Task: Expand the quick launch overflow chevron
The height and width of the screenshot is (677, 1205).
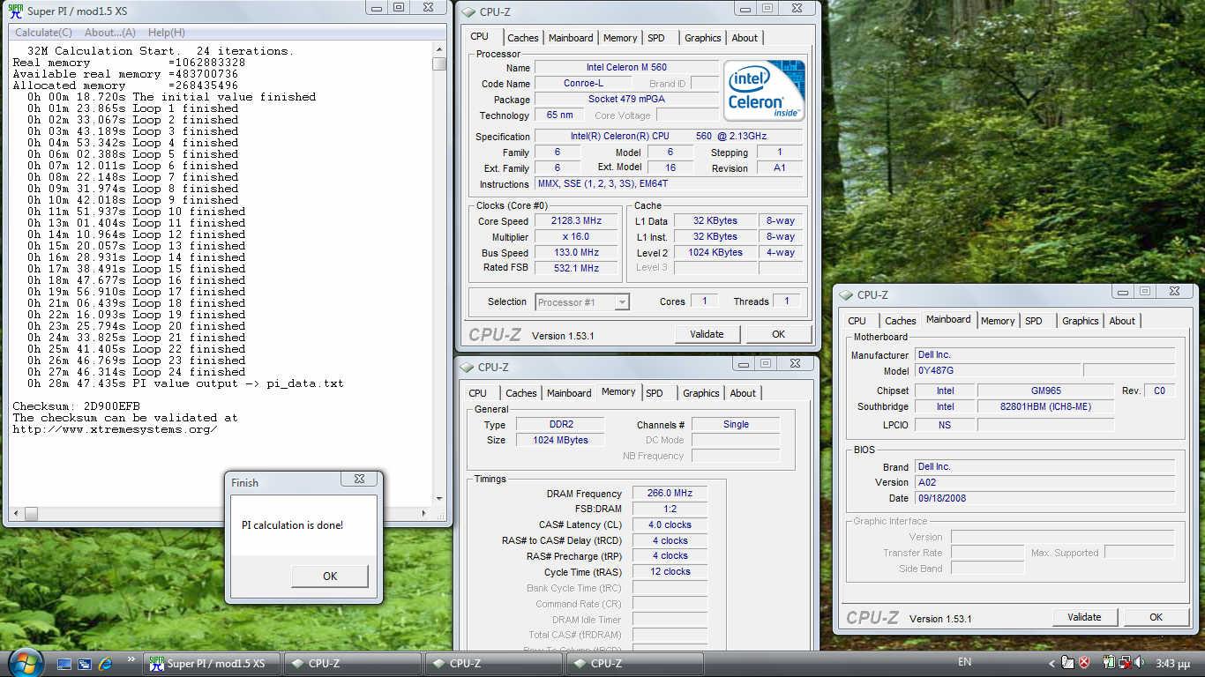Action: tap(132, 658)
